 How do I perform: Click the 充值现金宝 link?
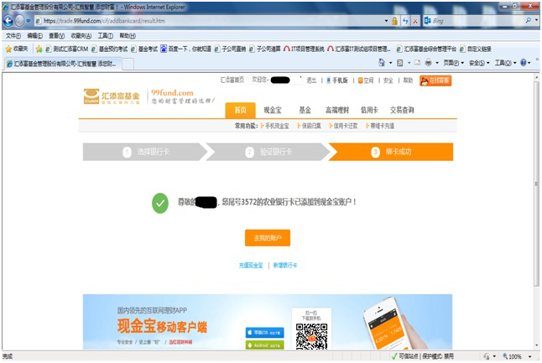[x=252, y=265]
